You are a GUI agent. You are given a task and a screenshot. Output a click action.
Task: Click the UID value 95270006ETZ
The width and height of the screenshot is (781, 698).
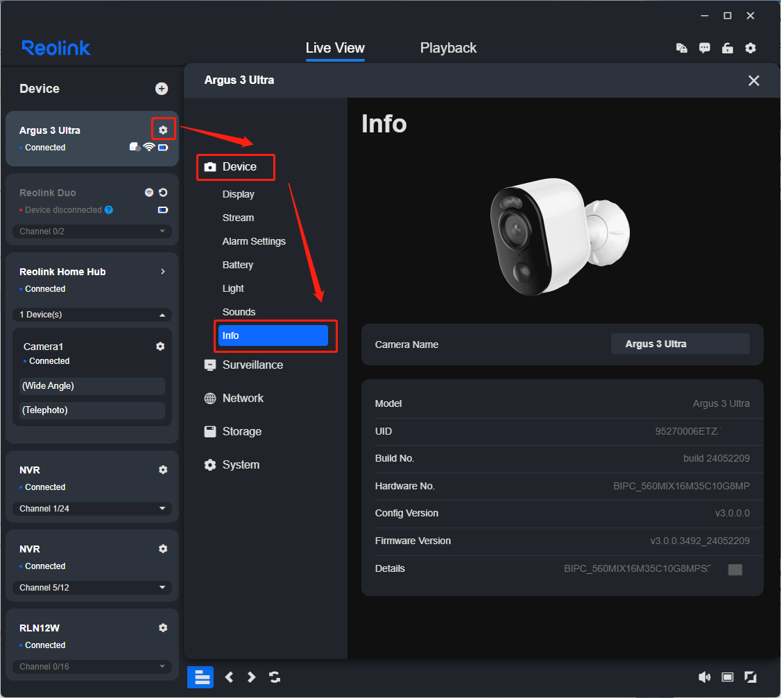point(688,431)
